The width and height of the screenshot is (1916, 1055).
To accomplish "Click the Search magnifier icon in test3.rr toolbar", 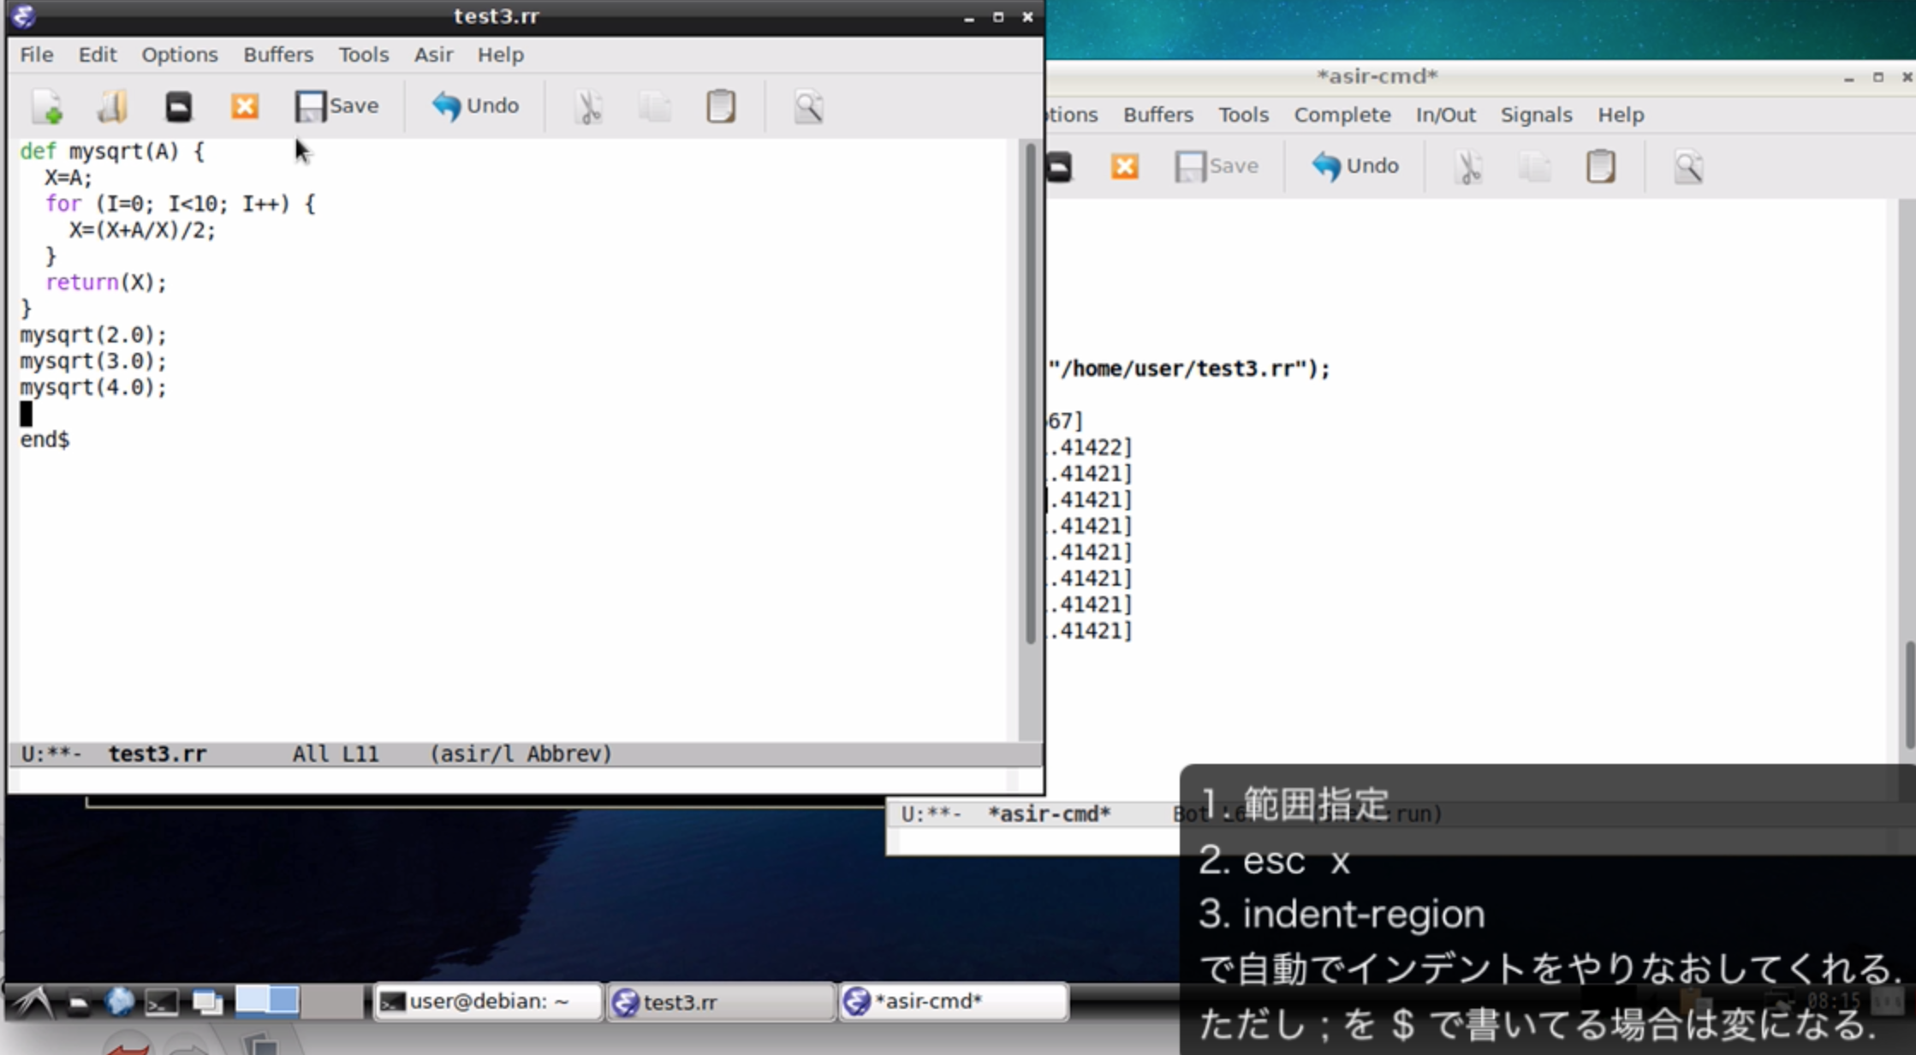I will click(808, 107).
